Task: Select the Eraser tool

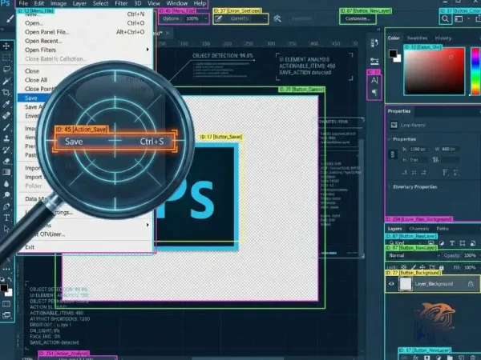Action: point(6,161)
